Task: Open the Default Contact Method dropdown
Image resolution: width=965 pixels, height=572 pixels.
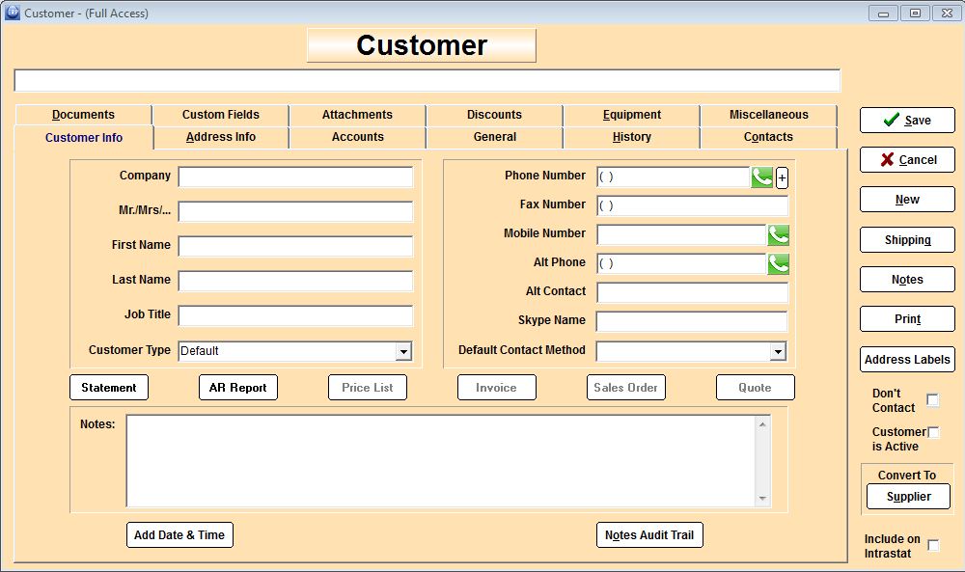Action: point(778,351)
